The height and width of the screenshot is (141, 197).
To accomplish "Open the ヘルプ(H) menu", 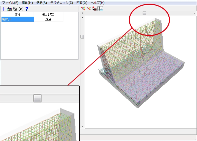I will pyautogui.click(x=97, y=3).
